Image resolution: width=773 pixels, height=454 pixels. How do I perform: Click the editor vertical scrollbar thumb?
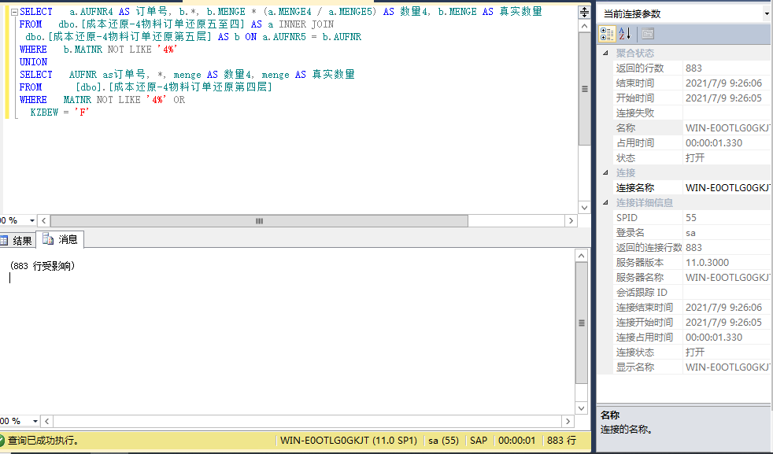(x=584, y=89)
